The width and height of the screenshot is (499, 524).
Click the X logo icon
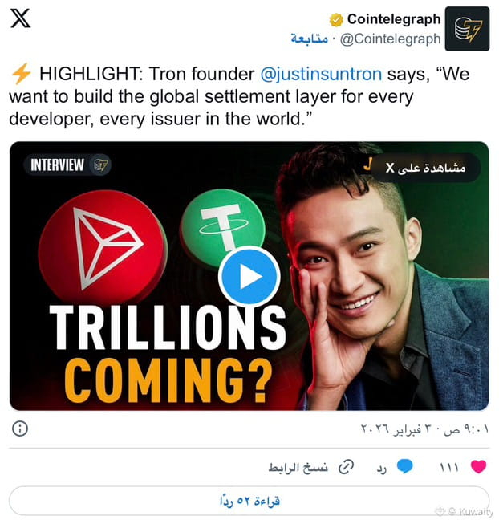pyautogui.click(x=20, y=18)
